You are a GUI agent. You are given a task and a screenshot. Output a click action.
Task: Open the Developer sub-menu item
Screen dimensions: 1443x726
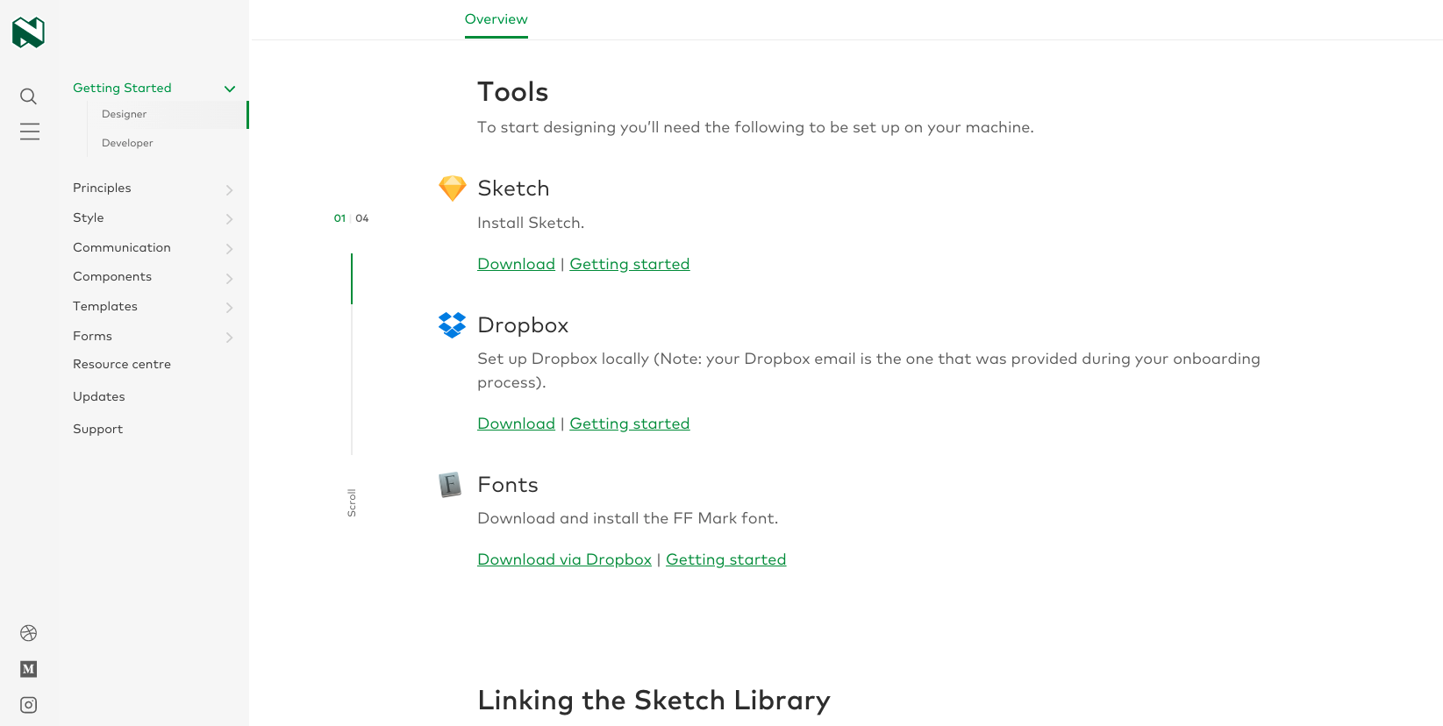click(127, 143)
